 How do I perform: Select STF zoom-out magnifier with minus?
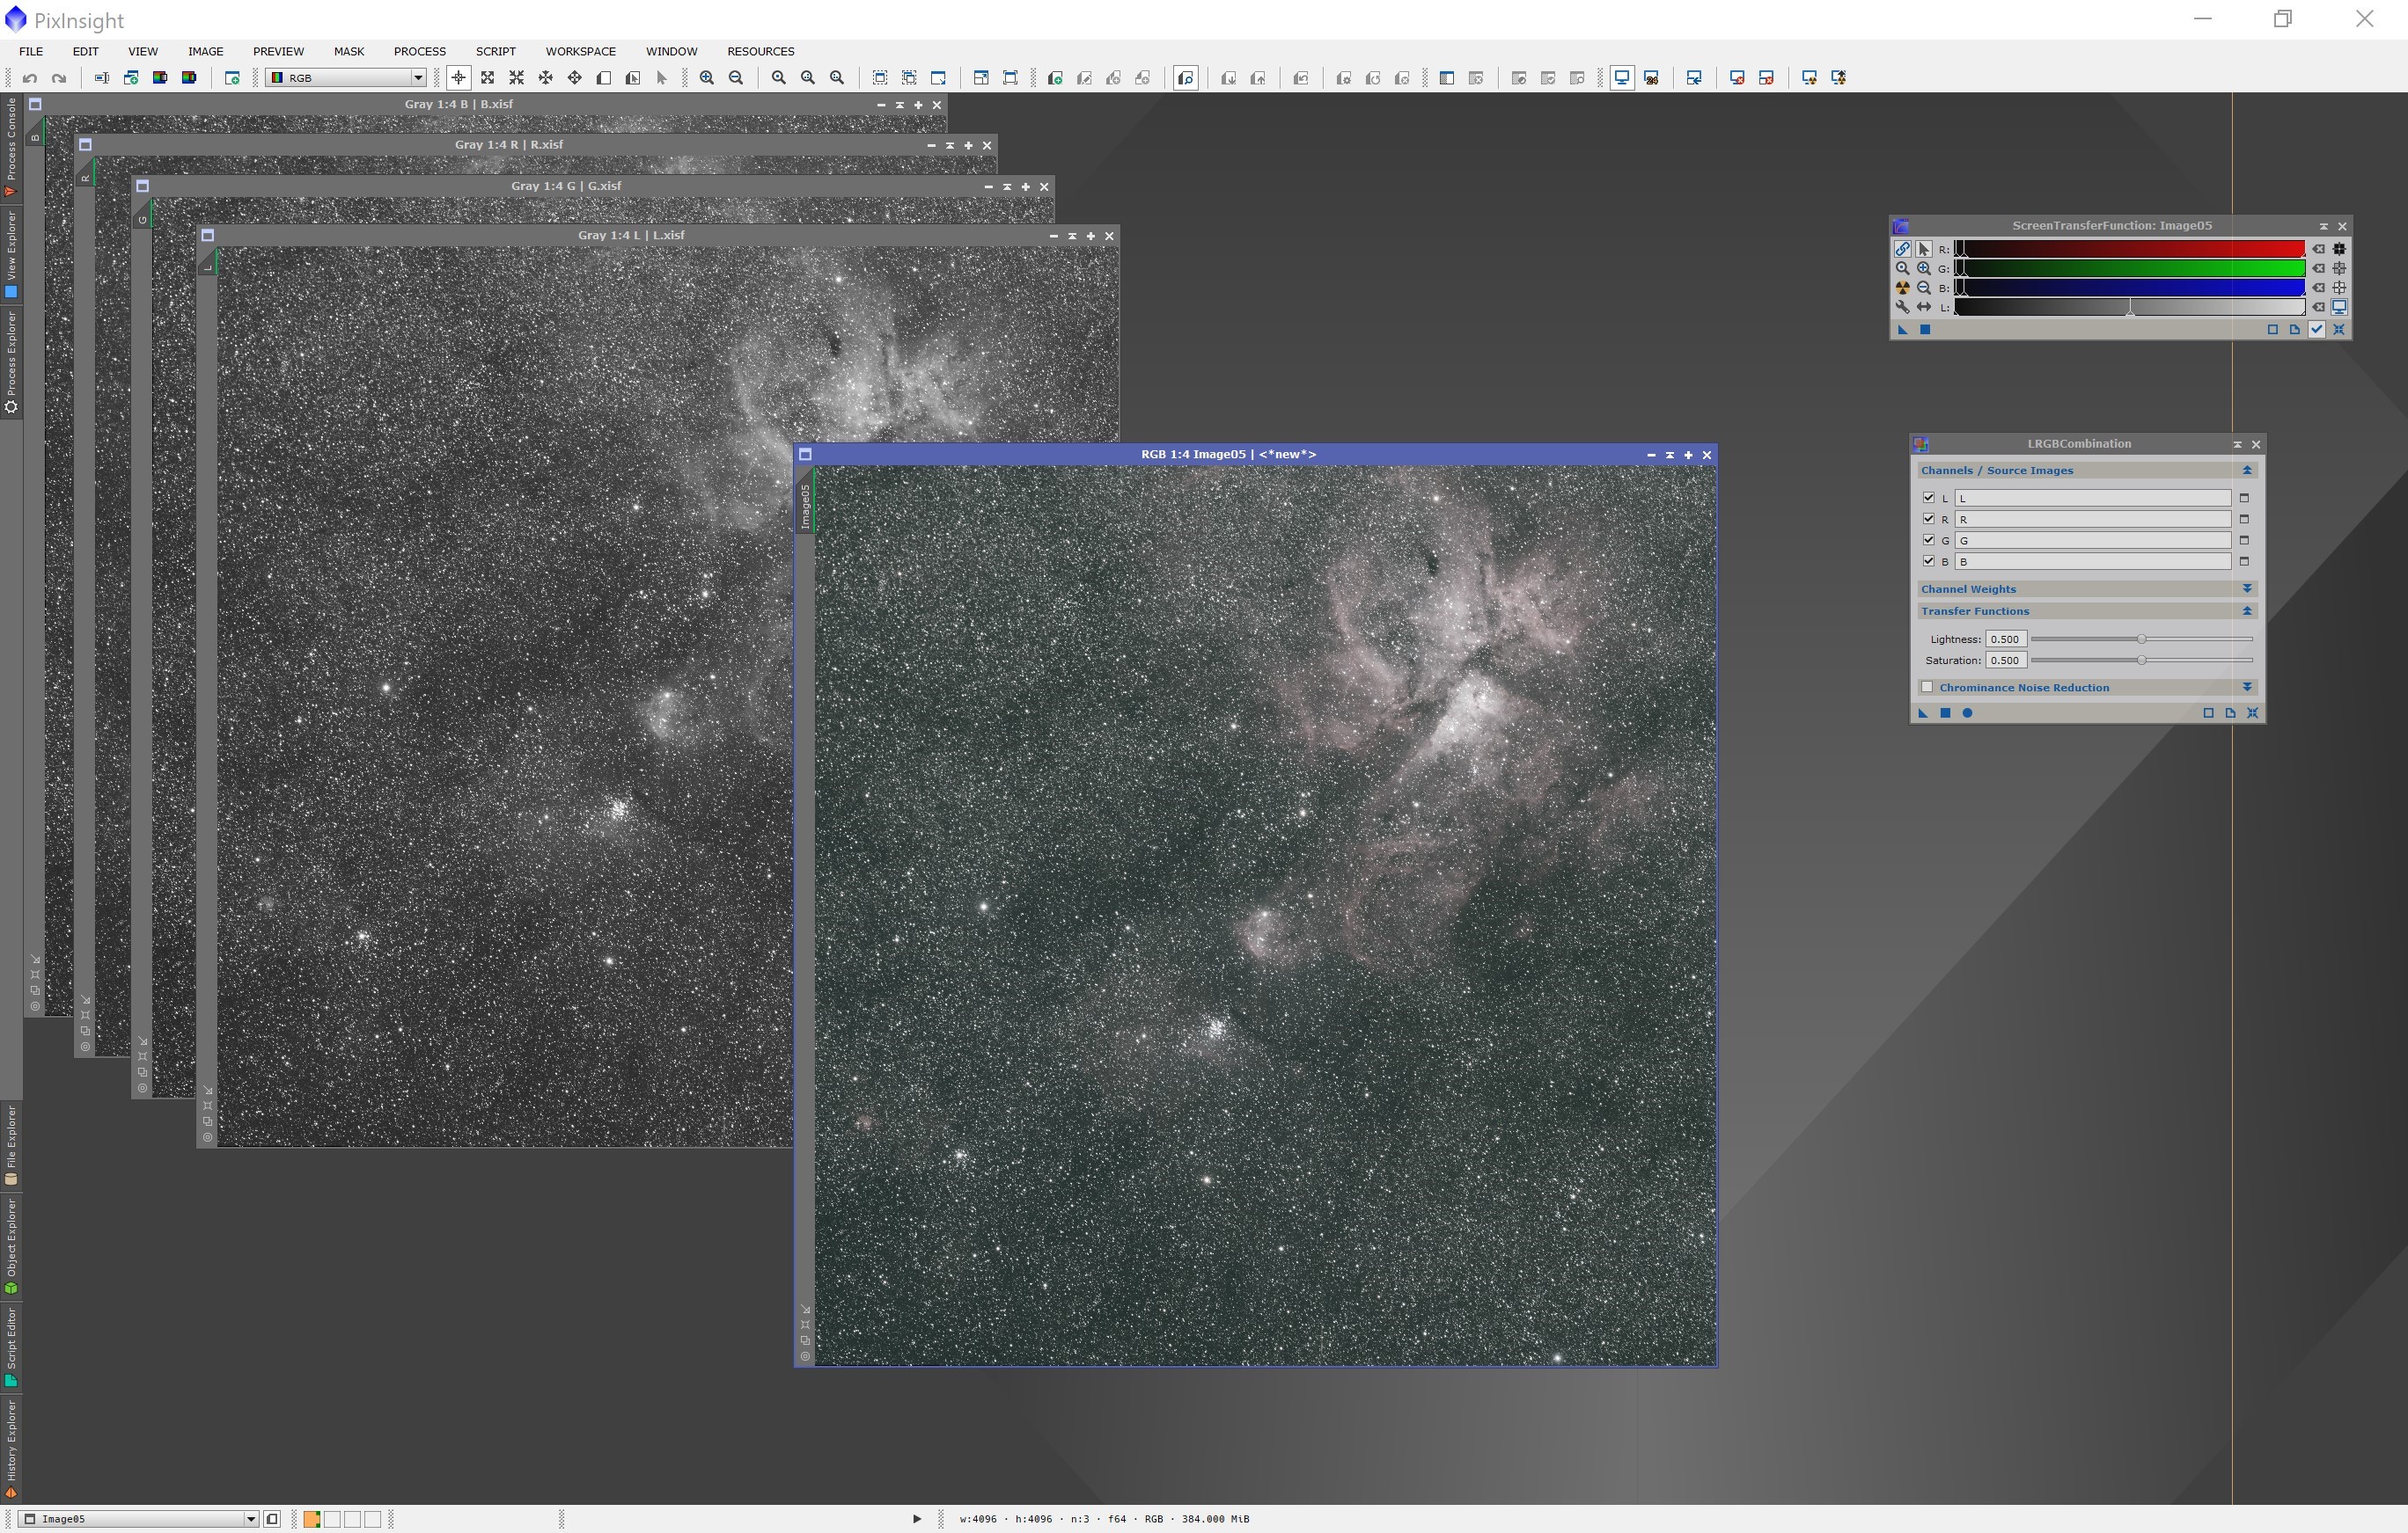point(1923,288)
